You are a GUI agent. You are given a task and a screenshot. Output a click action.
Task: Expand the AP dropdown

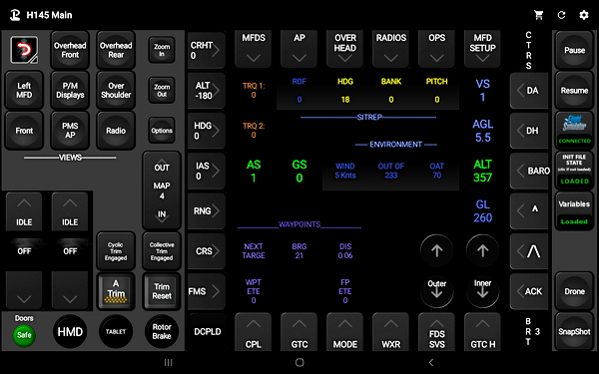[299, 49]
